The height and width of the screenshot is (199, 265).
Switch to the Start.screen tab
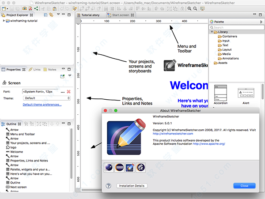pos(121,15)
